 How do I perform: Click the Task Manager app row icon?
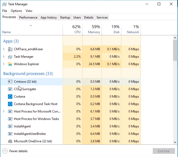tap(10, 57)
